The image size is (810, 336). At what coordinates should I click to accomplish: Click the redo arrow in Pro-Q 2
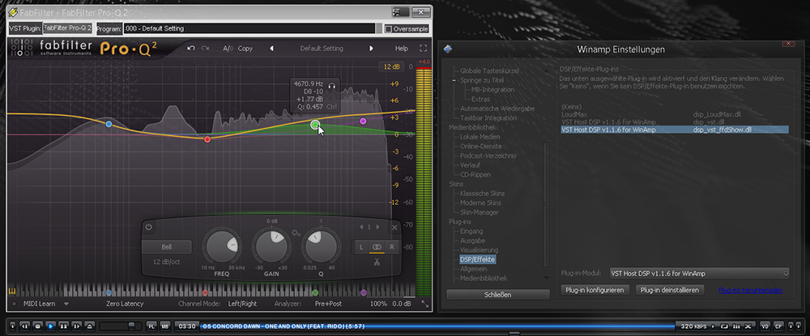click(x=205, y=49)
